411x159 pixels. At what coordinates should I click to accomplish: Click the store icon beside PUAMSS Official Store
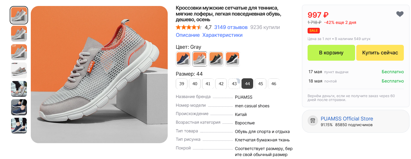point(313,121)
